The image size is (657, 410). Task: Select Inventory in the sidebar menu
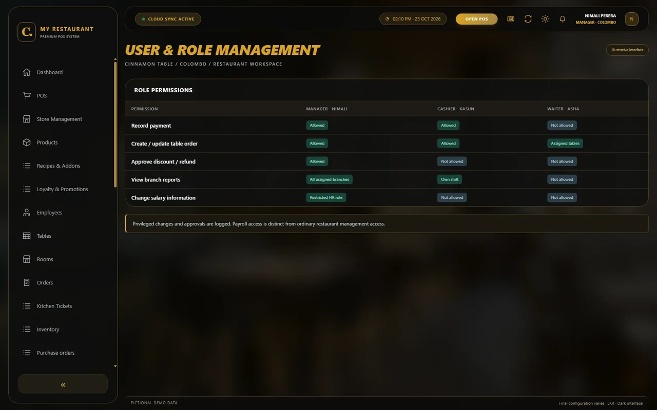point(48,330)
